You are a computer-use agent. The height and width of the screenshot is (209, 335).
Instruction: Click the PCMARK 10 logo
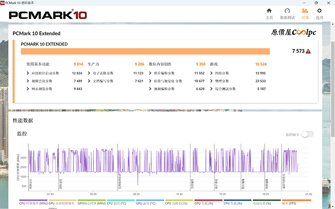pos(48,15)
